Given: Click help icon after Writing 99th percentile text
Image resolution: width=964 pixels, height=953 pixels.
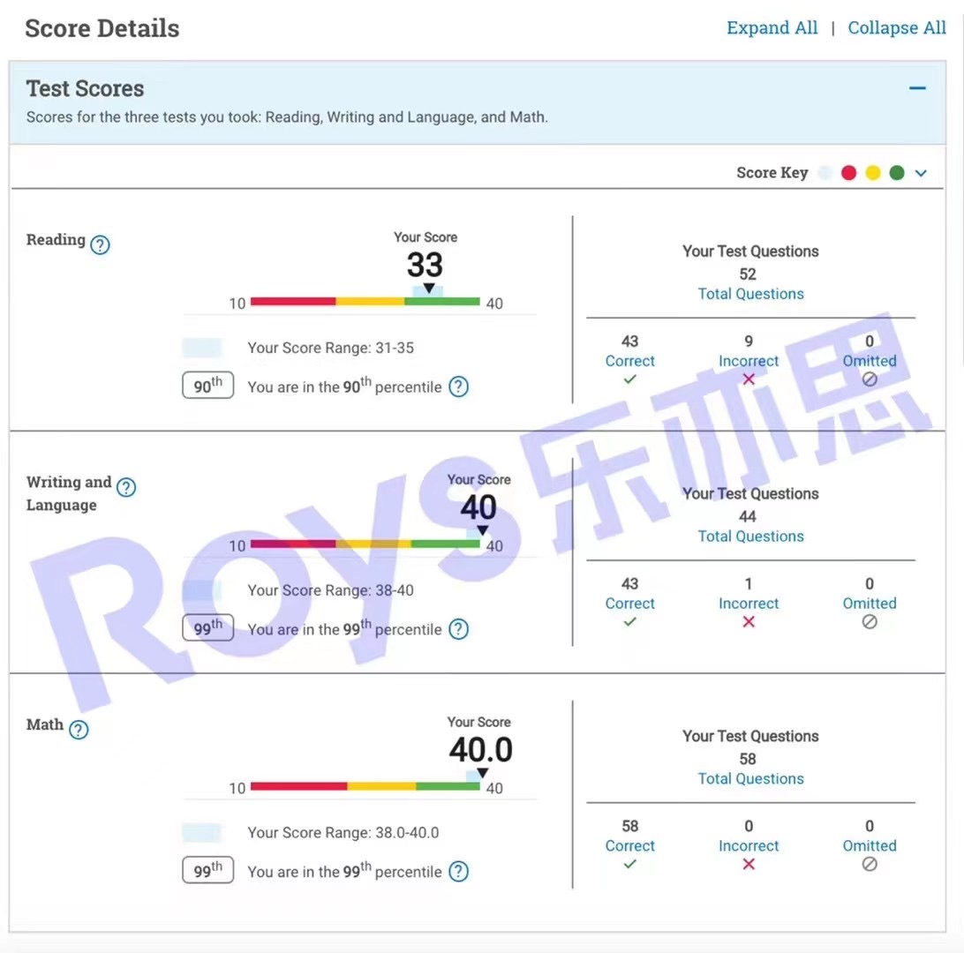Looking at the screenshot, I should pyautogui.click(x=458, y=629).
